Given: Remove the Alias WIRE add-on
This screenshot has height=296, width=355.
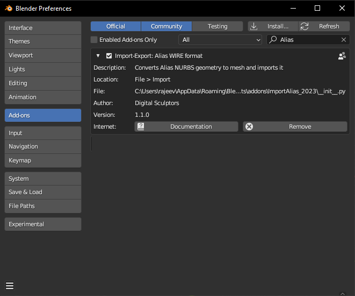Looking at the screenshot, I should tap(295, 127).
